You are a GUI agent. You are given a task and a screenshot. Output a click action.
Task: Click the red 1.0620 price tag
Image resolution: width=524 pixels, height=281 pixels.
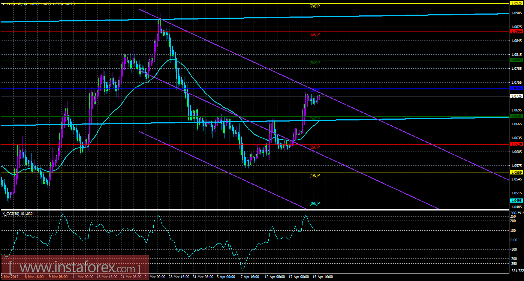click(516, 144)
